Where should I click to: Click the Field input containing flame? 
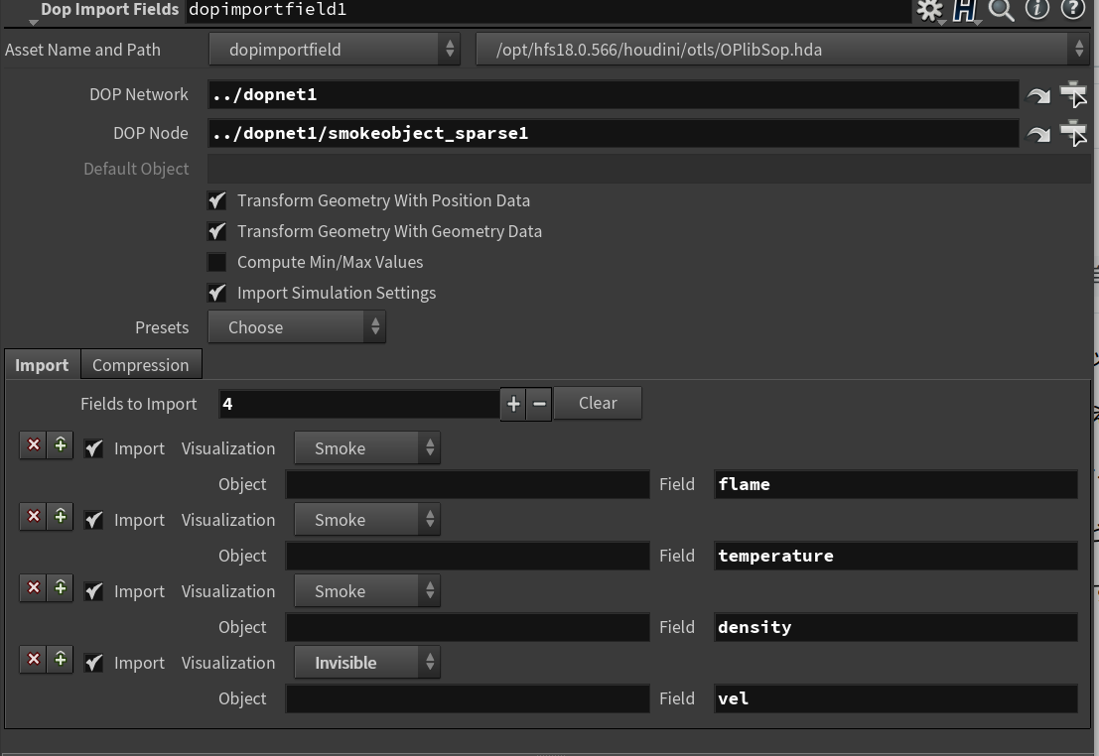[x=895, y=485]
